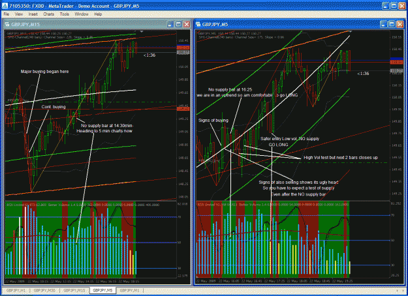Image resolution: width=408 pixels, height=296 pixels.
Task: Click the chart icon of GBPJPY,M15 window
Action: (x=7, y=24)
